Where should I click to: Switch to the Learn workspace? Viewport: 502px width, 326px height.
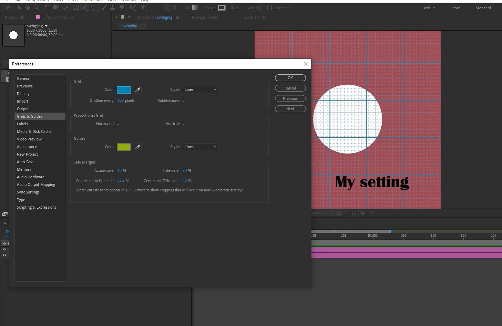tap(455, 8)
